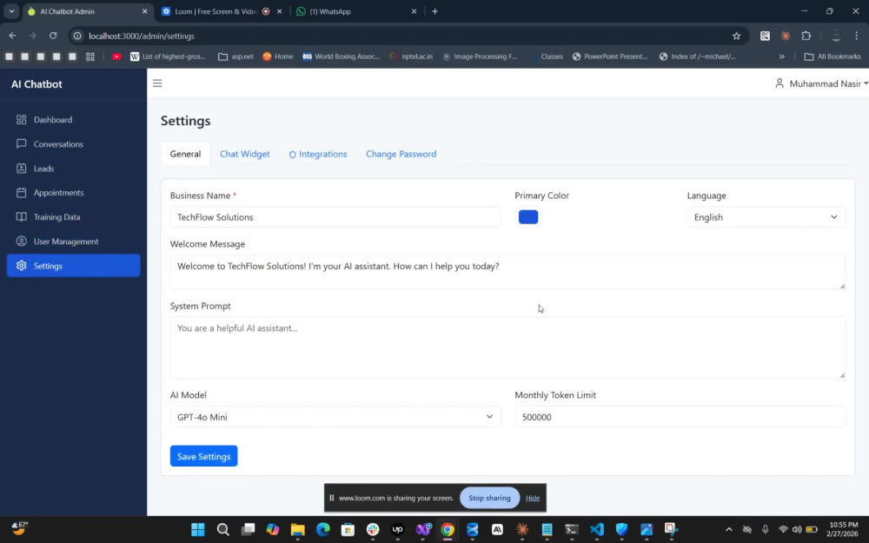
Task: Open the YouTube bookmark icon
Action: [x=116, y=56]
